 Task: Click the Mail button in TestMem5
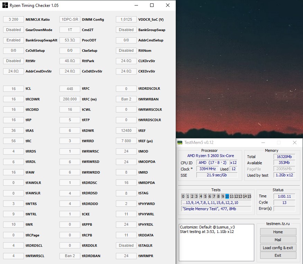tap(278, 240)
